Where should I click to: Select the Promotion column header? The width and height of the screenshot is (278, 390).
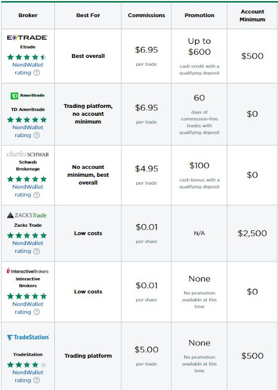coord(199,15)
